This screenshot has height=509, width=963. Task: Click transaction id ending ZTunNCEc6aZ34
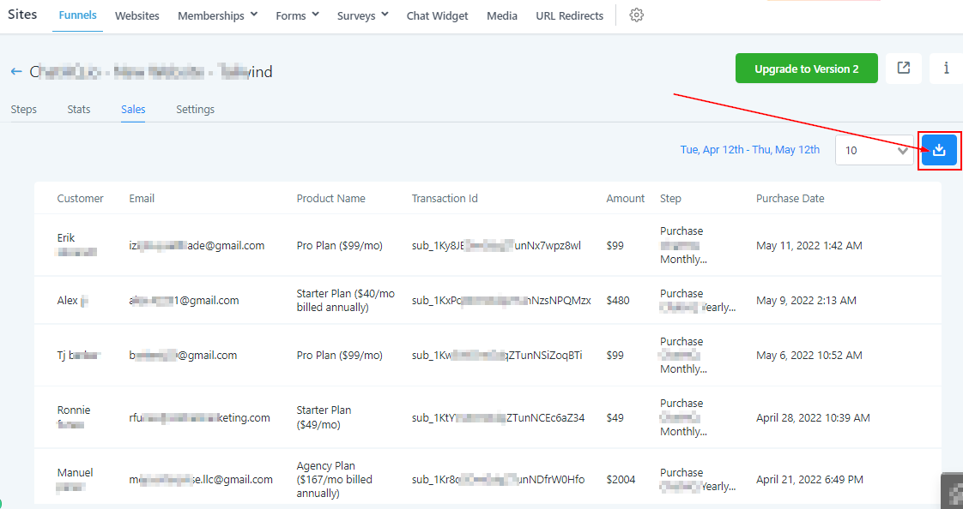coord(498,417)
